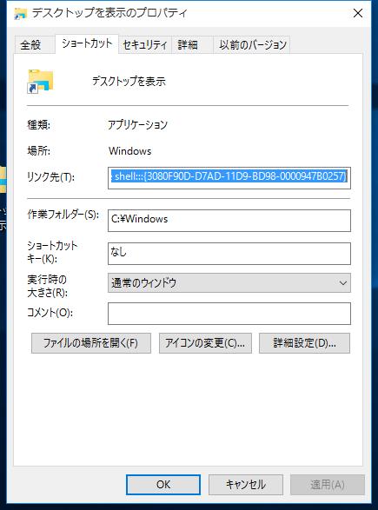
Task: Click the dropdown chevron arrow for window size
Action: pos(342,283)
